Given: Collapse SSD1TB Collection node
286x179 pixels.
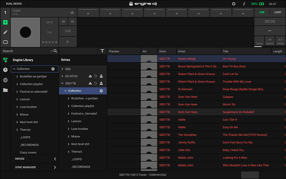Looking at the screenshot, I should pos(65,91).
